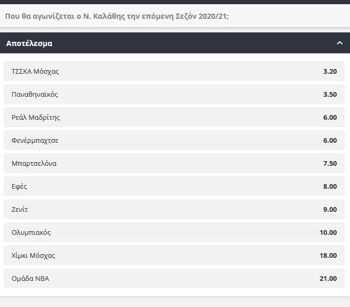Click the 21.00 odds value
The image size is (350, 307).
coord(328,278)
